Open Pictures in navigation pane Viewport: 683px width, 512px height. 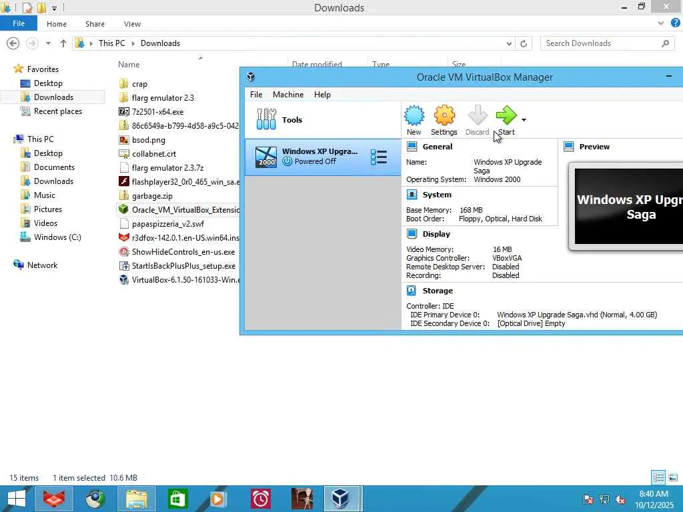[x=48, y=209]
